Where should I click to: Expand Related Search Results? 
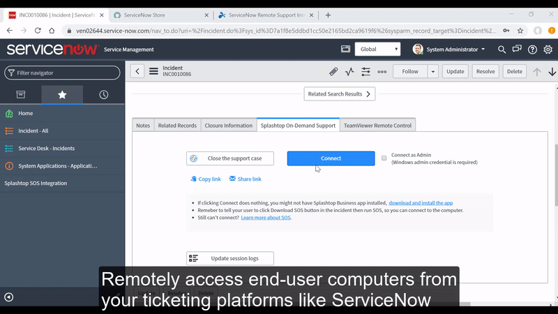coord(340,94)
